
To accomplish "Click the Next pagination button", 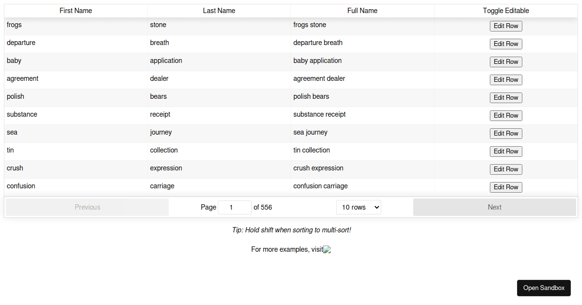I will coord(494,207).
